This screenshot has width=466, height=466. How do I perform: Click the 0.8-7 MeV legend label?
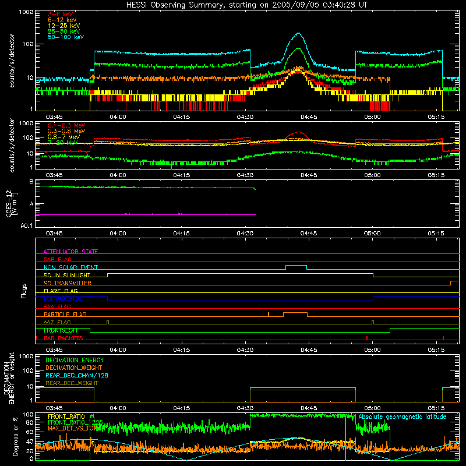(x=63, y=137)
